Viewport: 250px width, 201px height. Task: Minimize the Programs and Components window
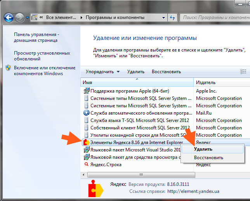click(240, 4)
